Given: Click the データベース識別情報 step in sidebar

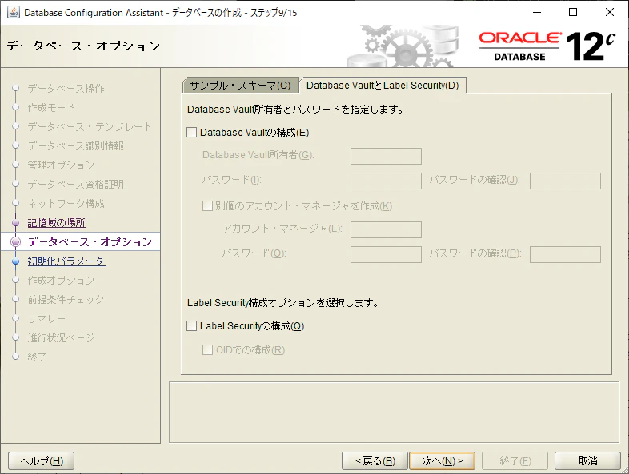Looking at the screenshot, I should pyautogui.click(x=75, y=145).
